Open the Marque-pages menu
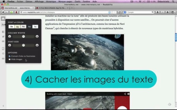The width and height of the screenshot is (177, 110). [x=65, y=2]
